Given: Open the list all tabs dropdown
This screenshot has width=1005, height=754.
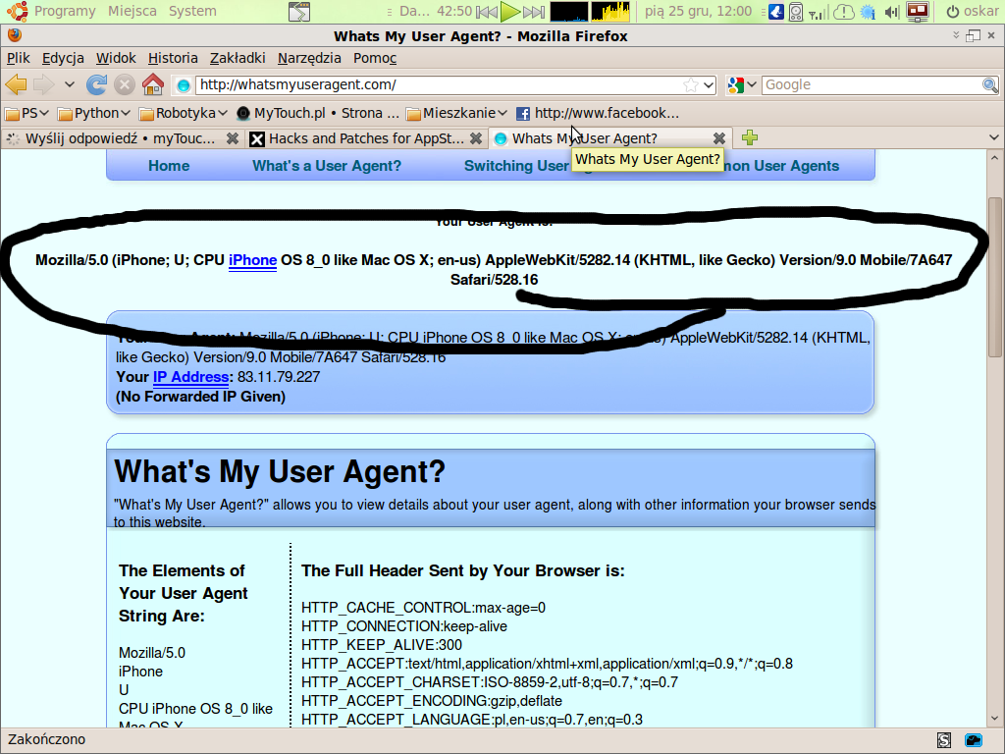Looking at the screenshot, I should [x=993, y=137].
